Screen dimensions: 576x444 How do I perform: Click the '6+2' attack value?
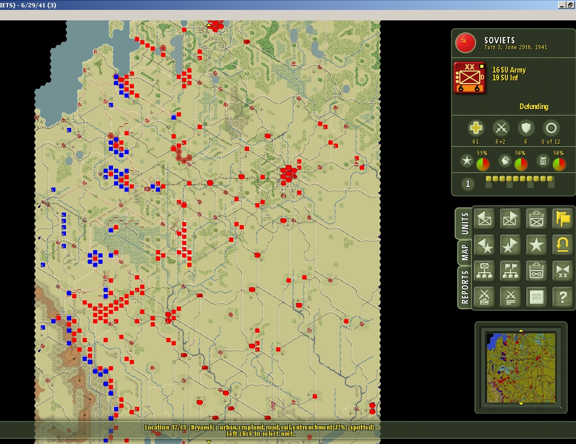(500, 142)
